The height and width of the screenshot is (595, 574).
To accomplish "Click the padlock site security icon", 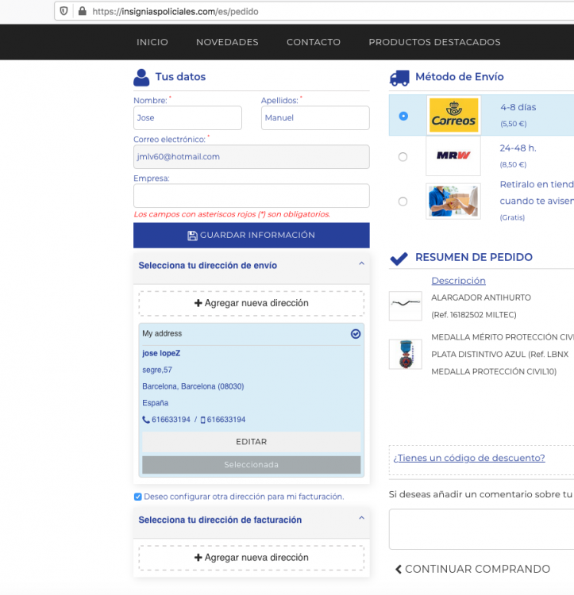I will click(82, 11).
